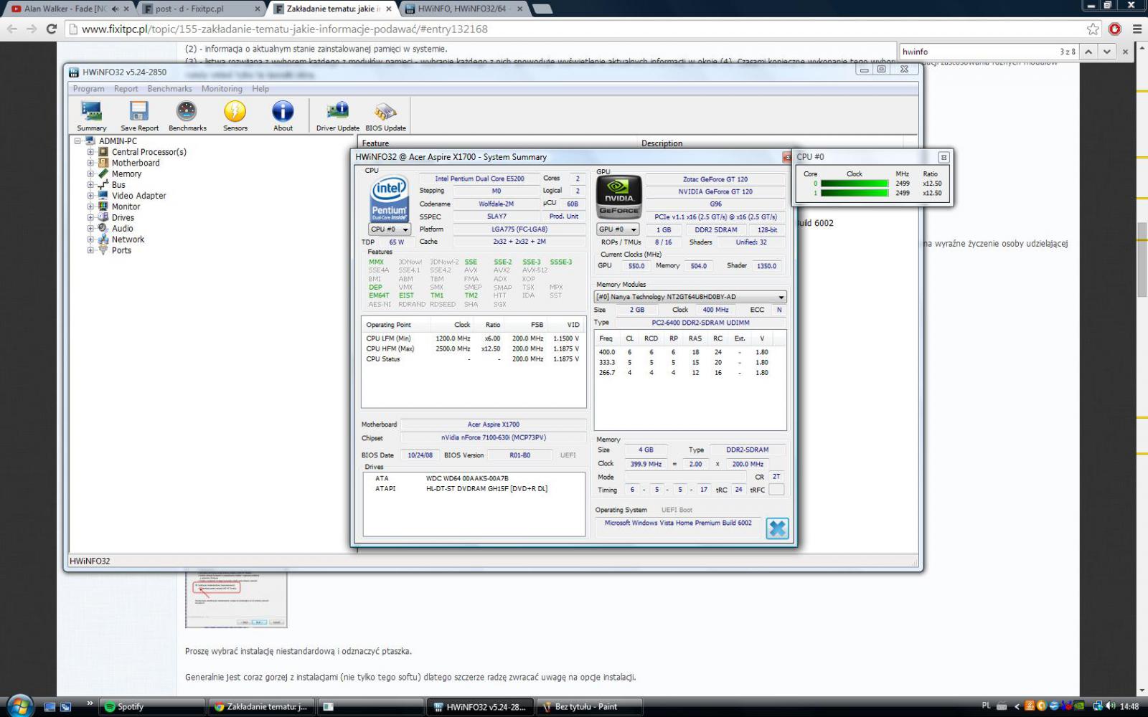This screenshot has width=1148, height=717.
Task: Close System Summary with the blue X button
Action: click(x=777, y=528)
